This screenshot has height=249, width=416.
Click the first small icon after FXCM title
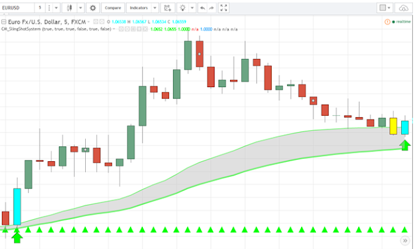click(x=96, y=21)
